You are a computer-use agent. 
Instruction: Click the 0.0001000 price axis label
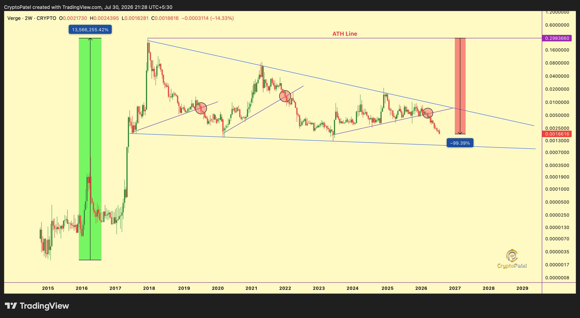pos(557,189)
